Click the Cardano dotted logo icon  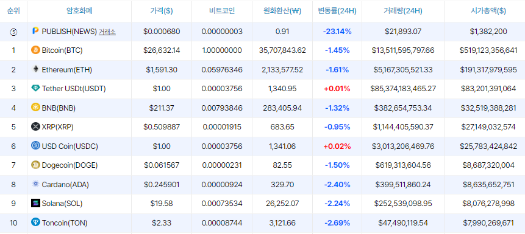[35, 184]
